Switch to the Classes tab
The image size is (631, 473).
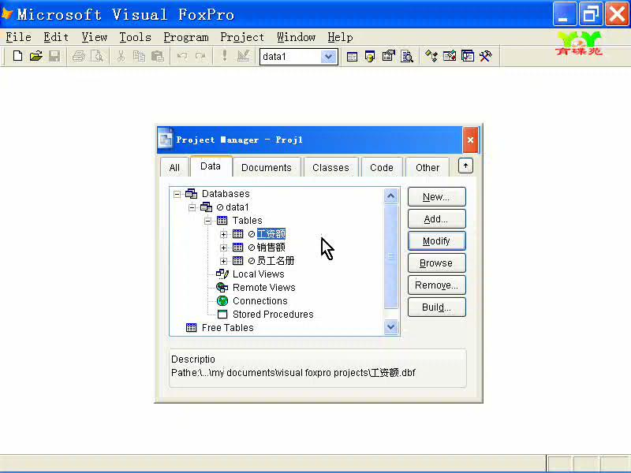coord(330,167)
